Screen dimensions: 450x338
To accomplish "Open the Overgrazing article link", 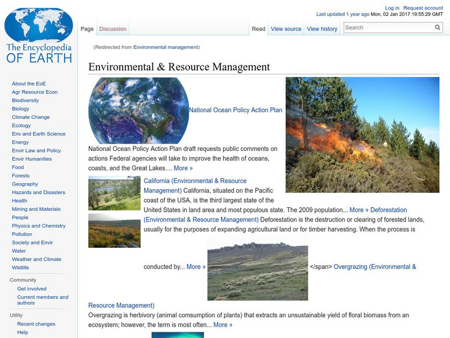I will point(375,266).
